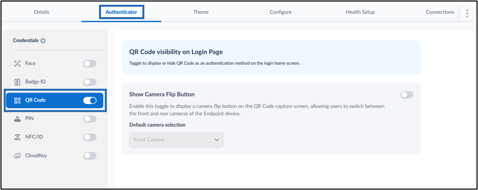Enable the NFC/ID toggle
The height and width of the screenshot is (190, 478).
90,137
